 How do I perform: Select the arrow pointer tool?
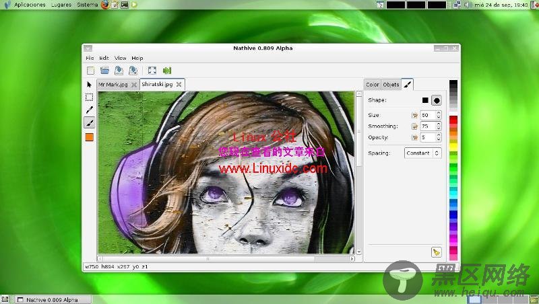coord(90,84)
